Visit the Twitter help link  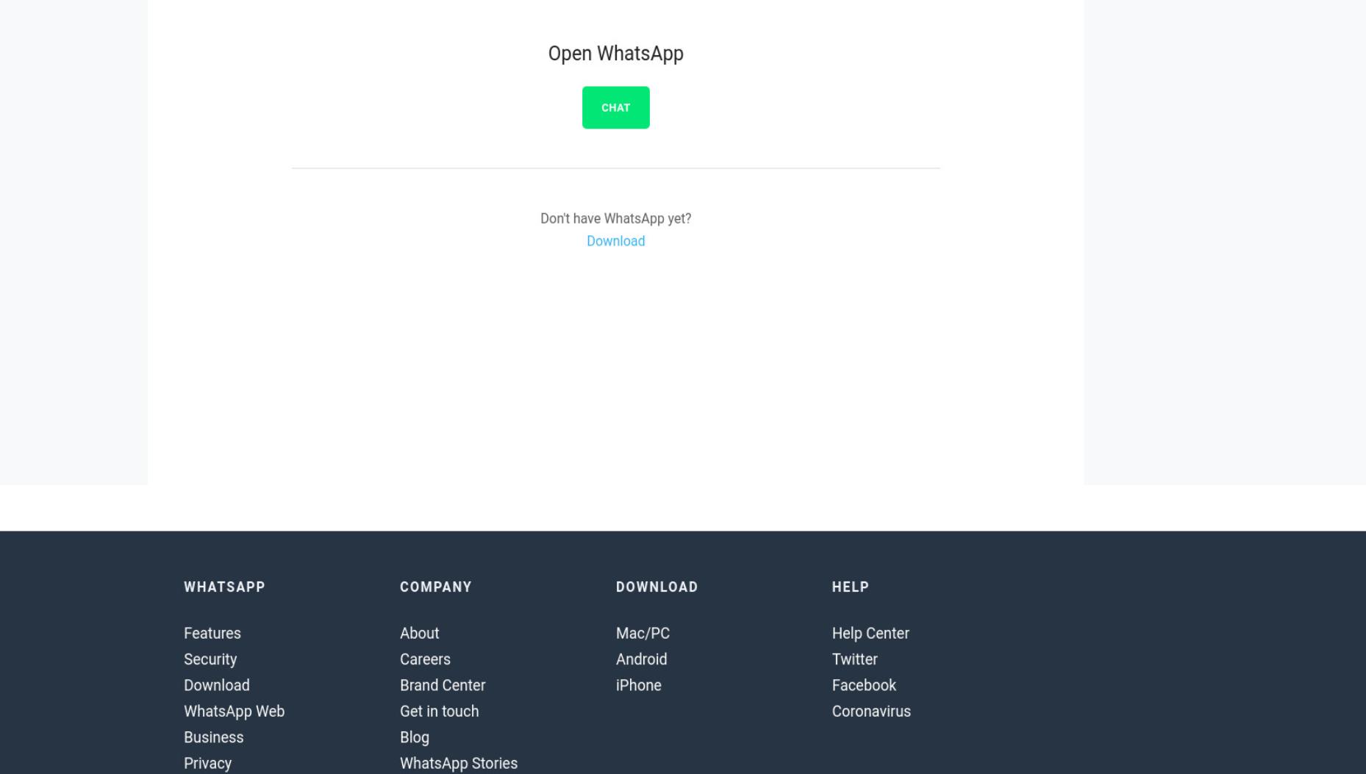pyautogui.click(x=854, y=659)
